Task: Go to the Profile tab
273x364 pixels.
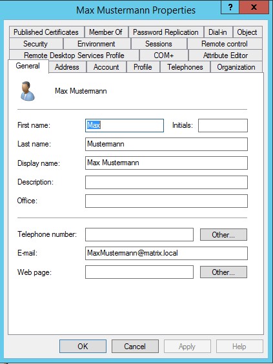Action: tap(143, 67)
